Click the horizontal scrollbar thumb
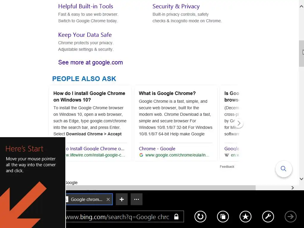 (161, 188)
